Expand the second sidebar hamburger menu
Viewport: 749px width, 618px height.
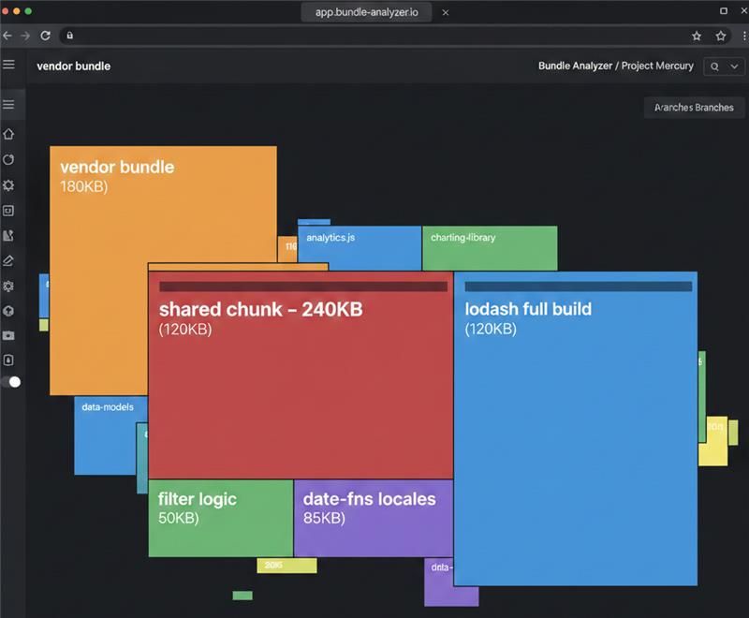pos(8,104)
